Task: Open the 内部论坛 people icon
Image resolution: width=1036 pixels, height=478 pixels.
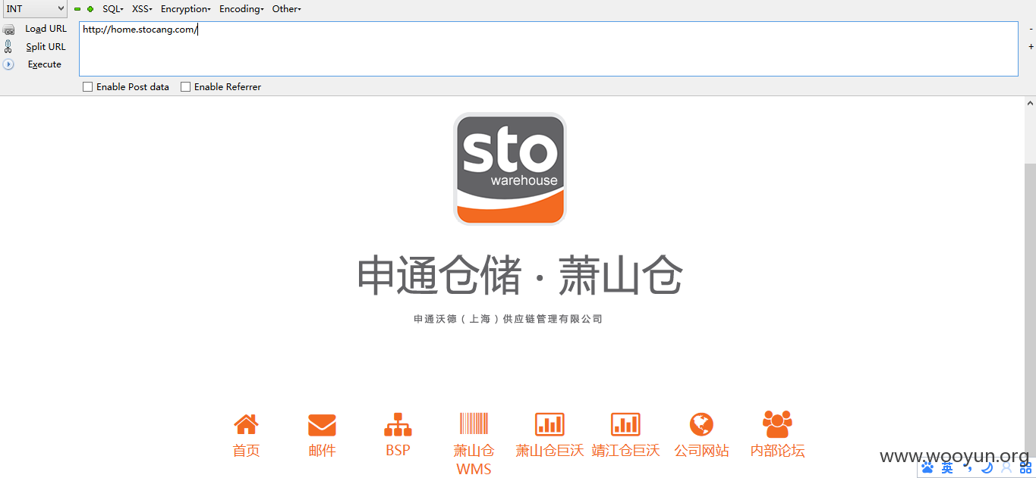Action: click(x=777, y=424)
